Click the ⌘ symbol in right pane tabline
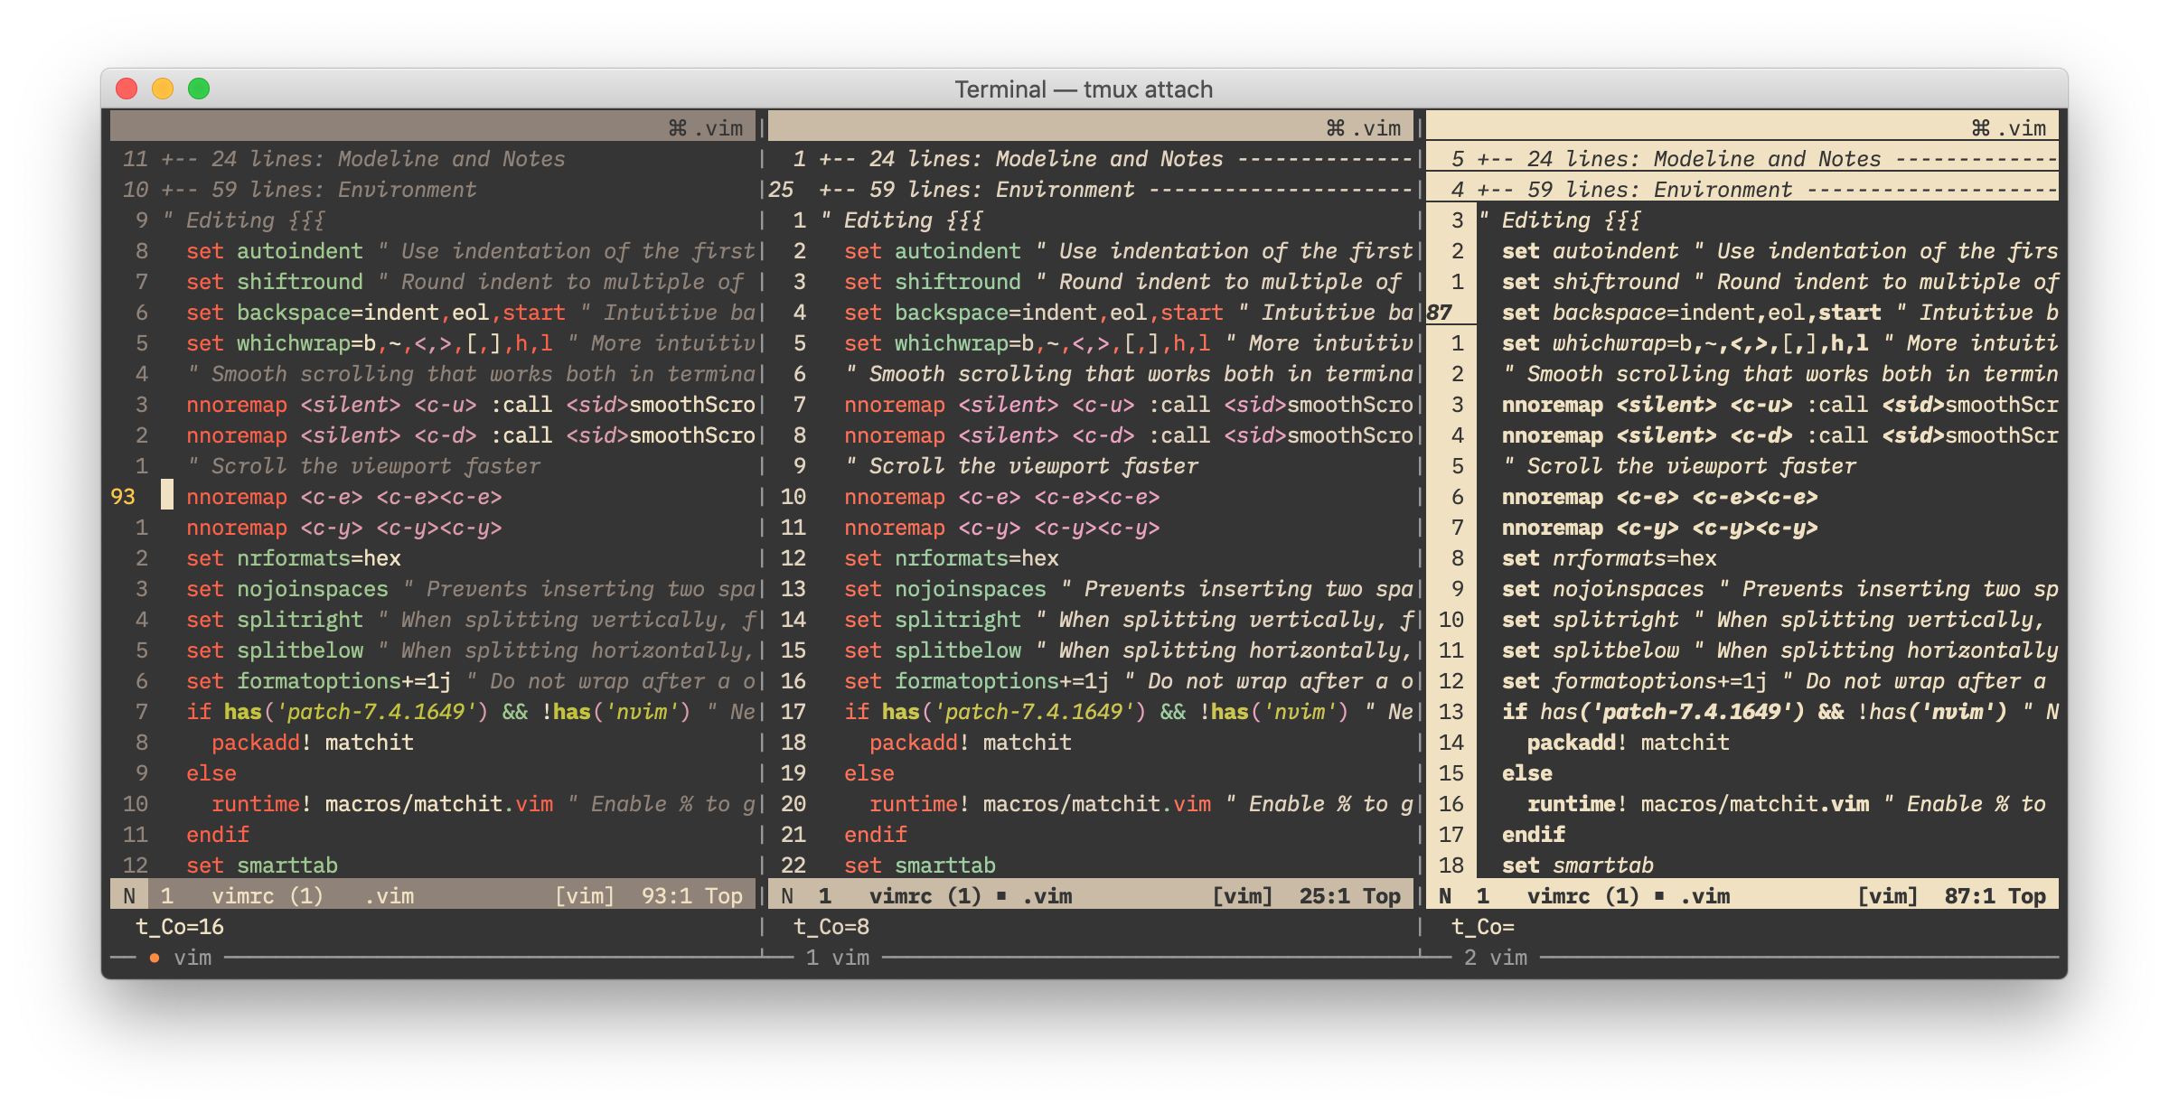The image size is (2169, 1113). coord(1981,128)
